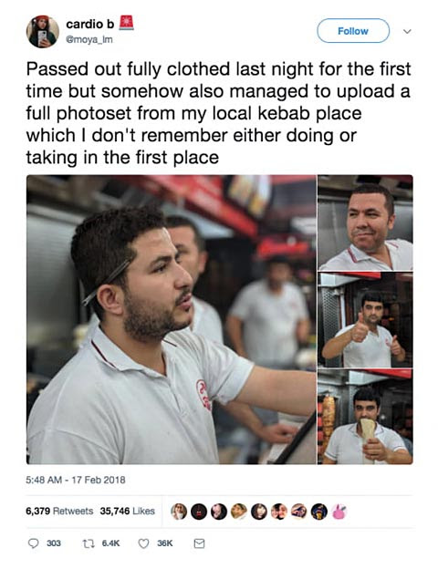Screen dimensions: 438x569
Task: Click the pink bunny liker avatar
Action: coord(339,512)
